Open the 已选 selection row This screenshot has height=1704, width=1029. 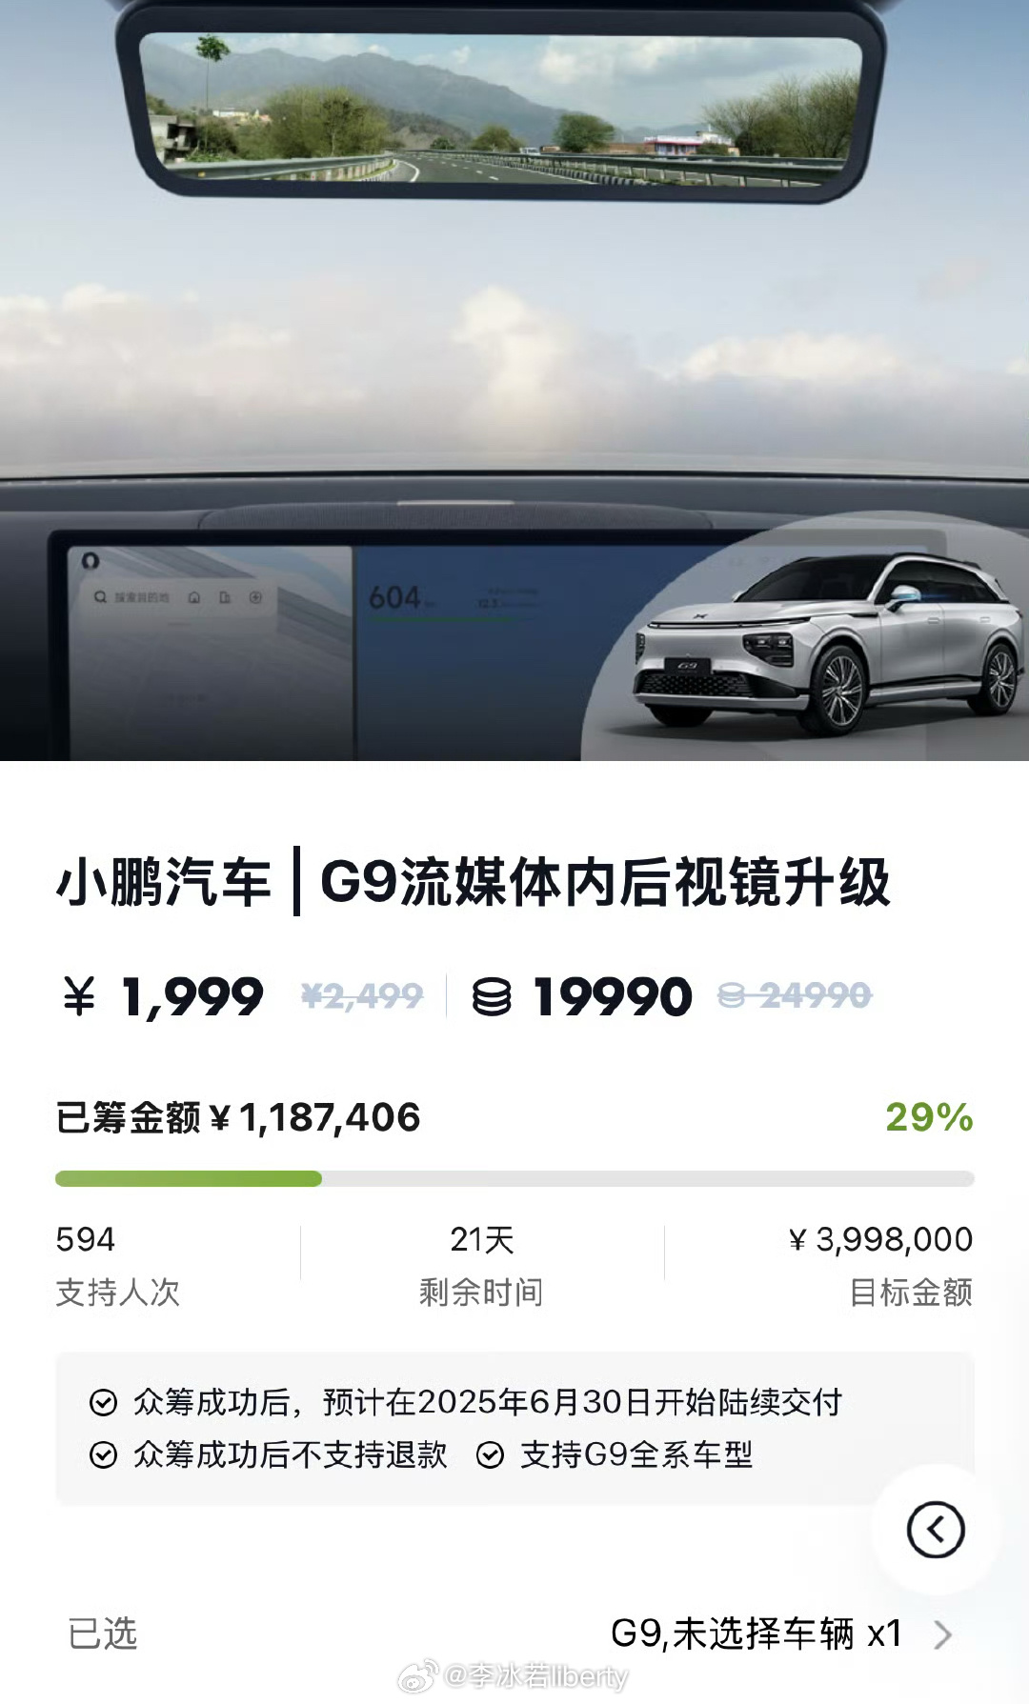pos(514,1634)
